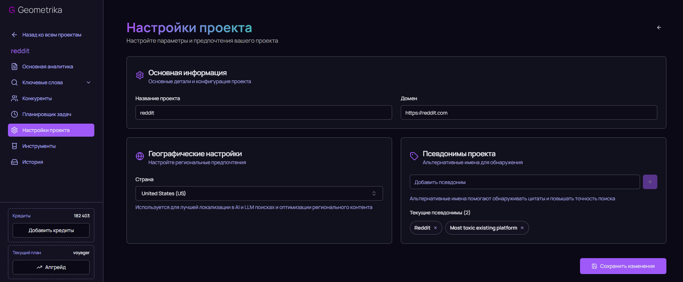Click the globe icon in 'Географические настройки' header

[x=140, y=156]
